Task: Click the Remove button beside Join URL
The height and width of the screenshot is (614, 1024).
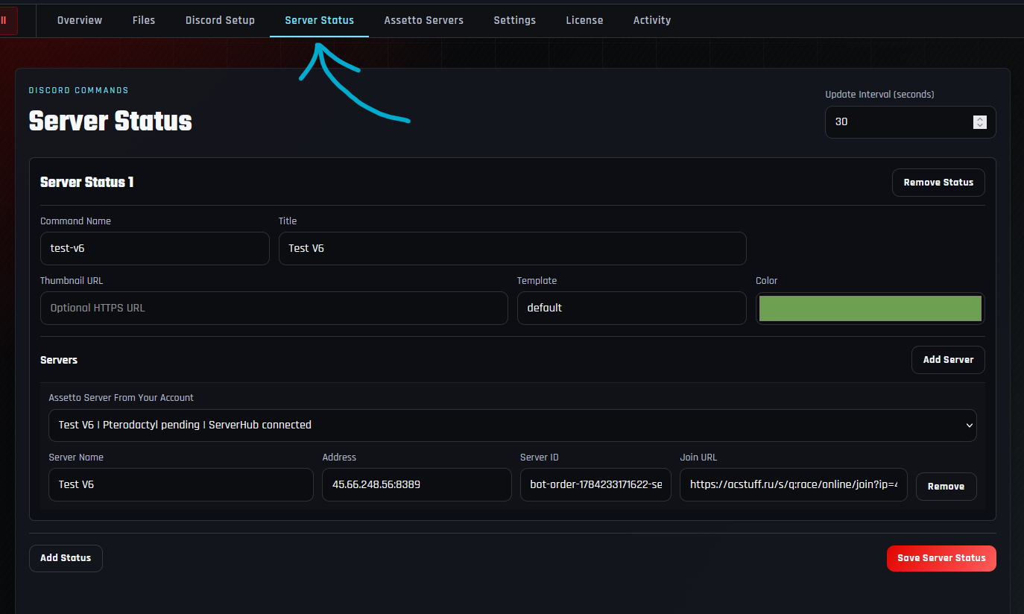Action: pos(946,486)
